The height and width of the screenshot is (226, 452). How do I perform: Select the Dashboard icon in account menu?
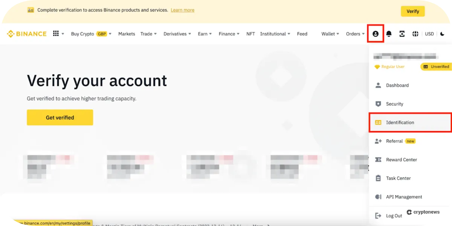377,85
